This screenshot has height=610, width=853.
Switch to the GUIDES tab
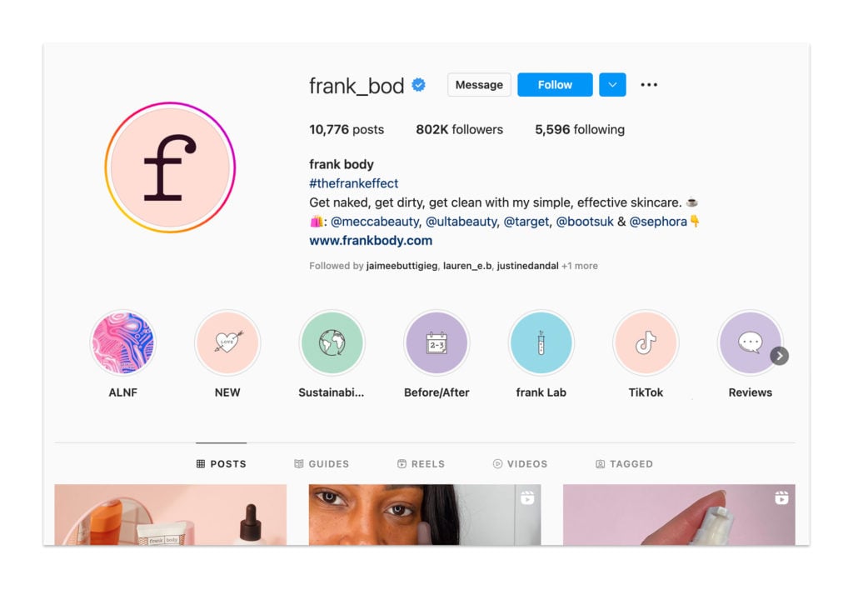[x=322, y=463]
